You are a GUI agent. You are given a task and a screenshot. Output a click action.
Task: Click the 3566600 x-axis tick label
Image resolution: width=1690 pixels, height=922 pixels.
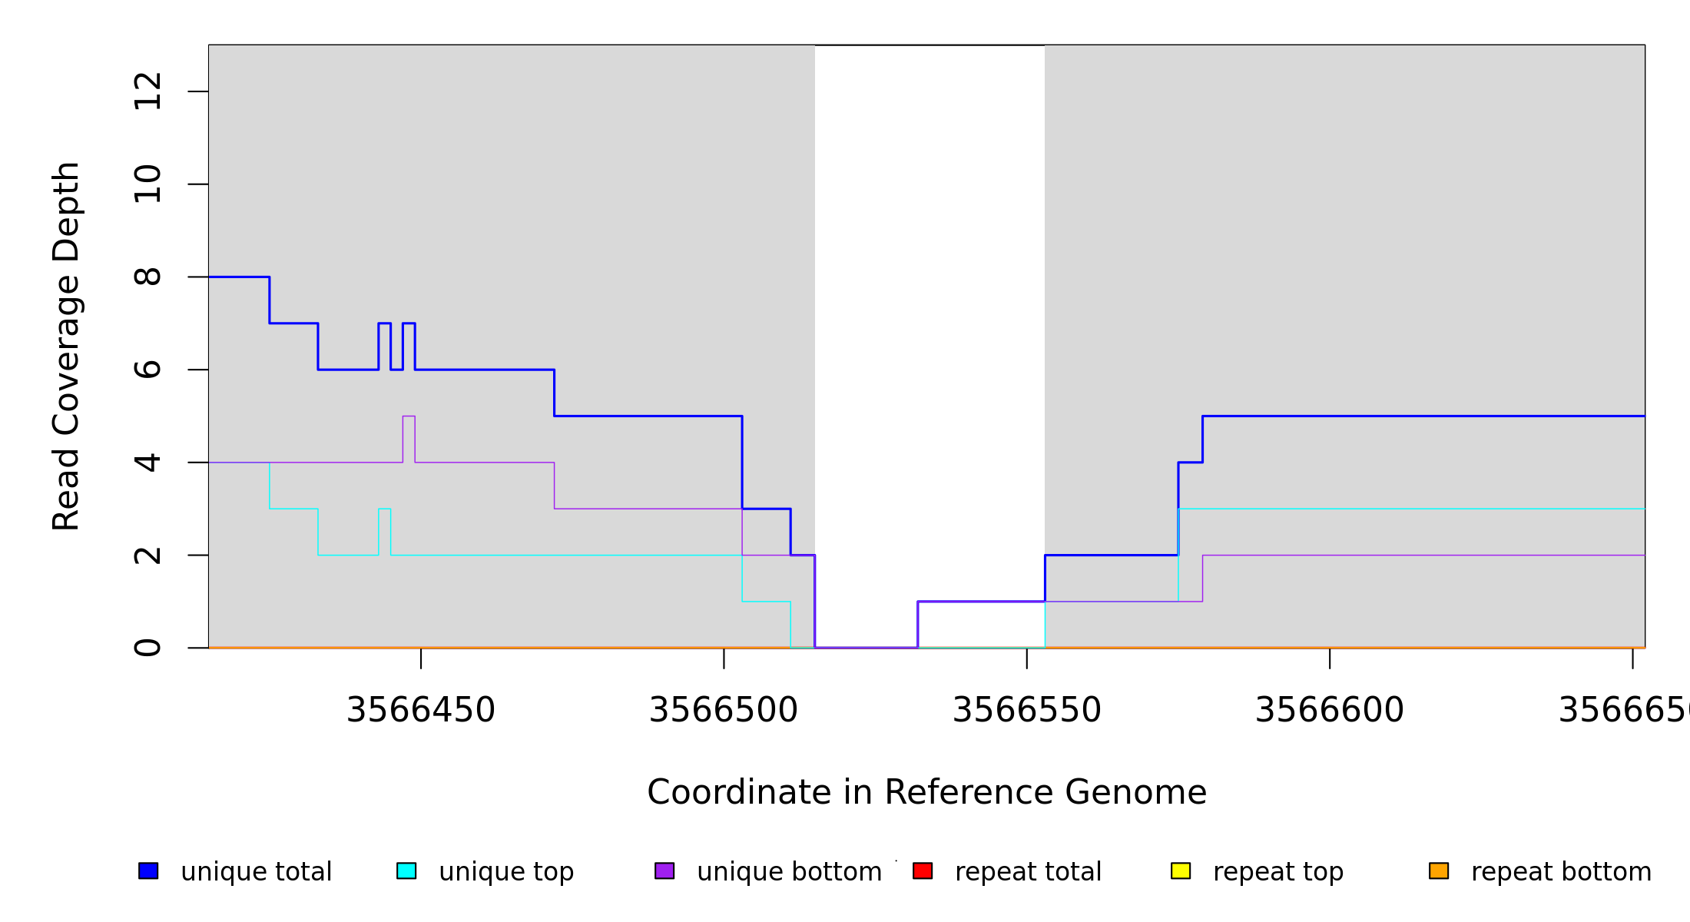1330,710
